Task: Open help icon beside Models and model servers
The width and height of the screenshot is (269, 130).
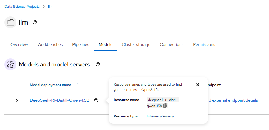Action: [98, 64]
